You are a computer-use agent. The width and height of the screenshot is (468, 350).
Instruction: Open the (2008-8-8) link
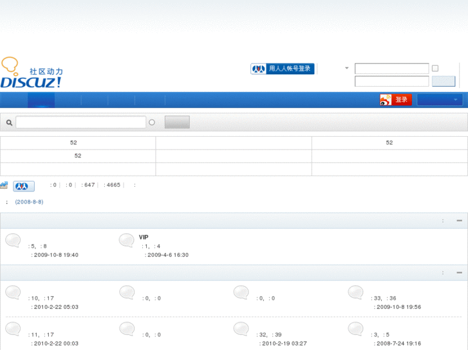[x=29, y=202]
